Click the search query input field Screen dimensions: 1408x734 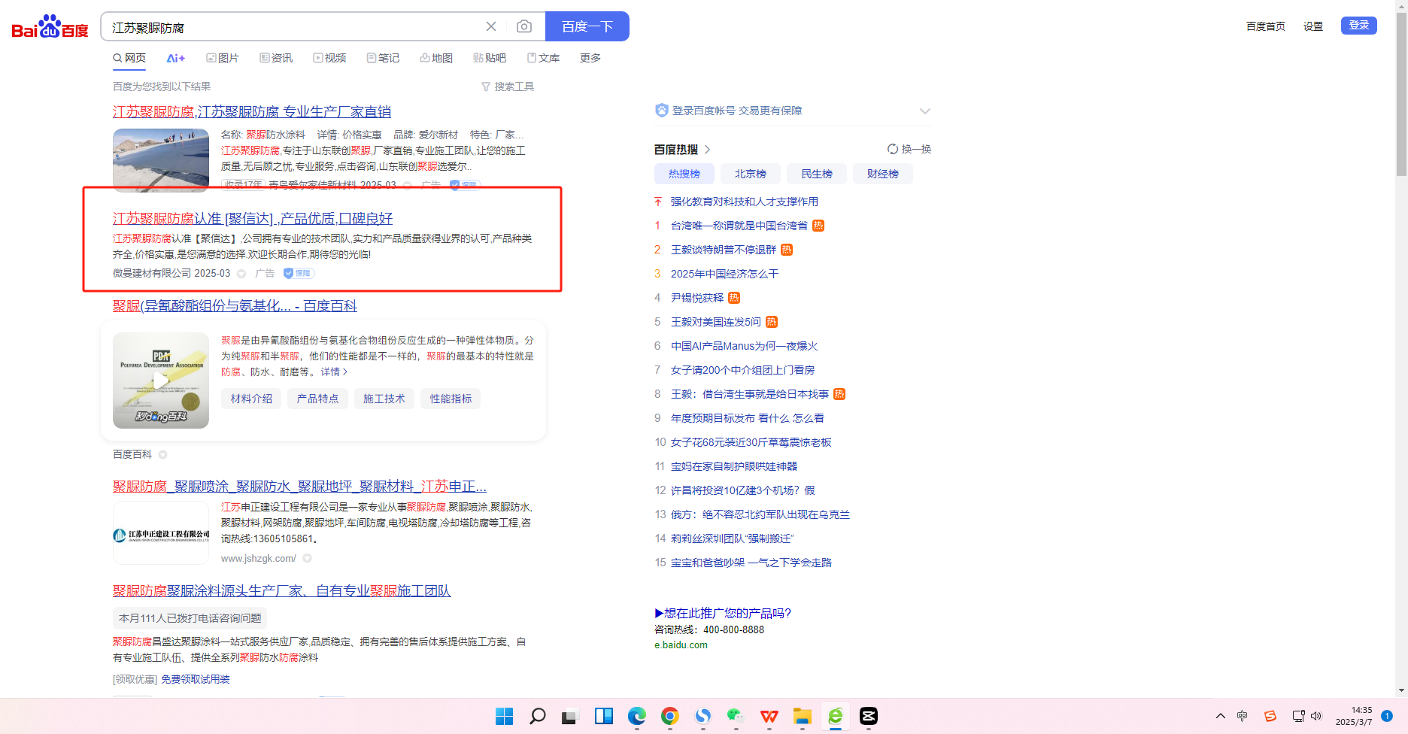point(293,27)
